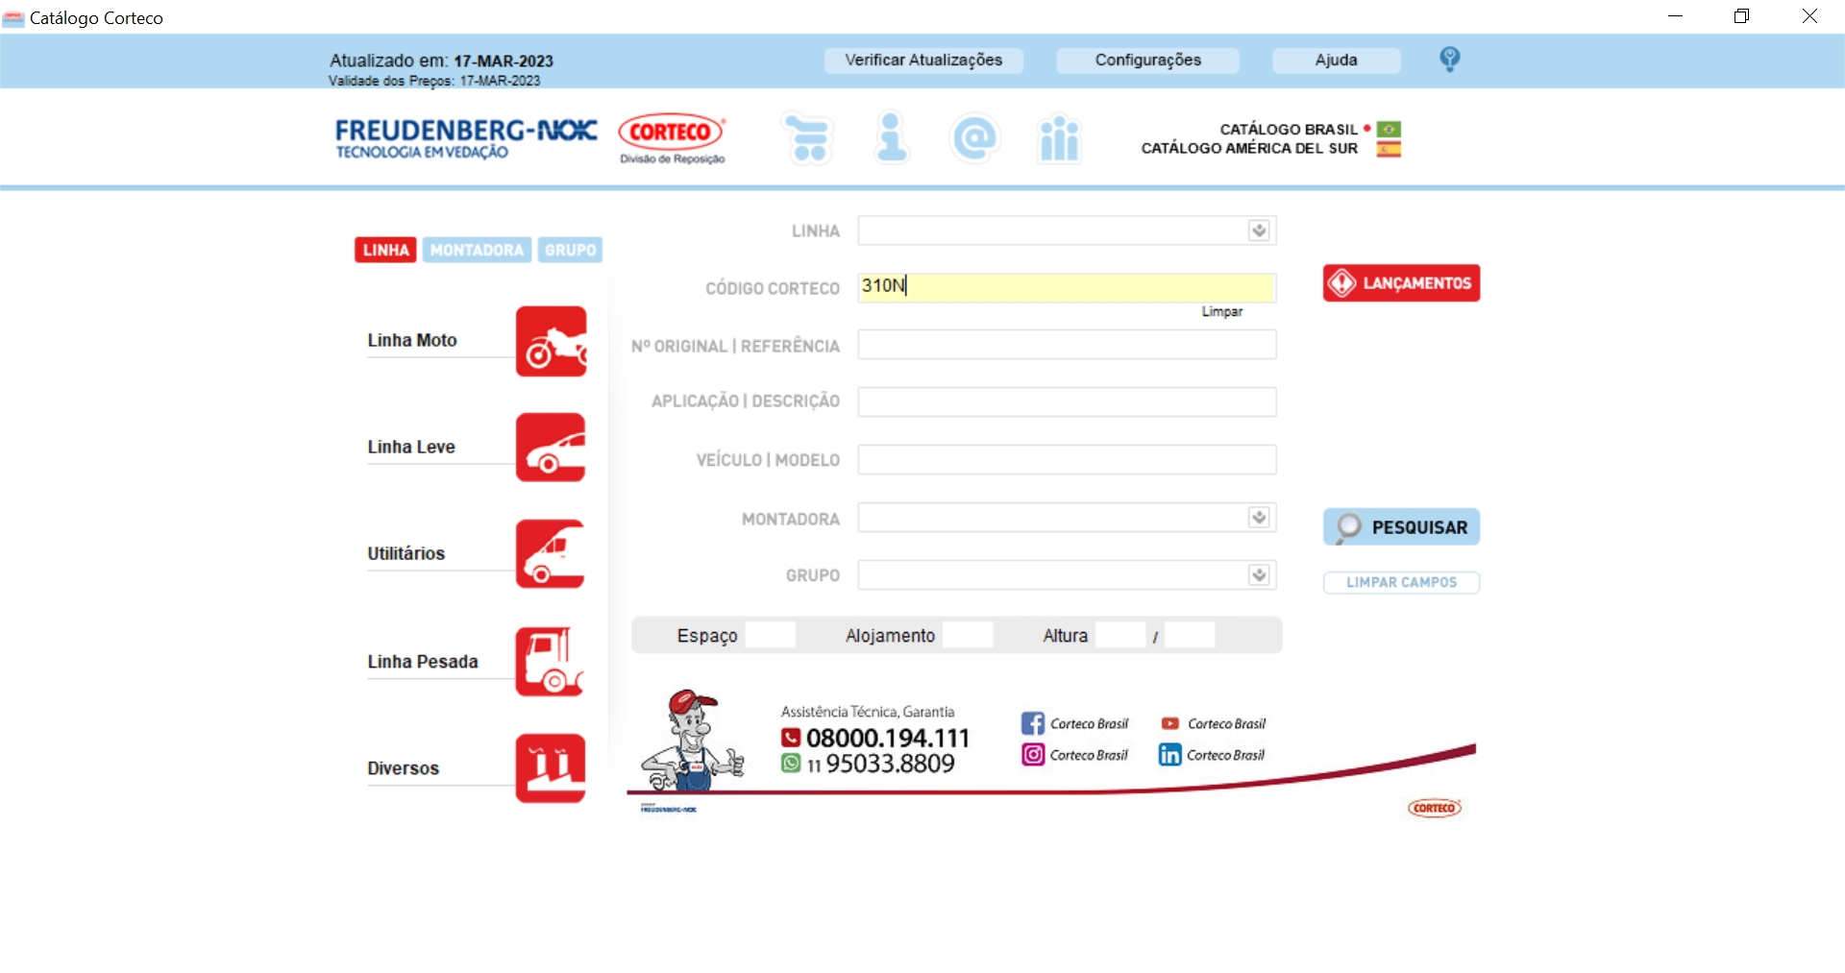This screenshot has height=973, width=1845.
Task: Click the lightbulb hint icon
Action: tap(1449, 60)
